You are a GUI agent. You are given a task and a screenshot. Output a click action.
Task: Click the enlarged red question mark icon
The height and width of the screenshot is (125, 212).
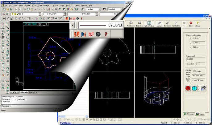click(x=106, y=34)
